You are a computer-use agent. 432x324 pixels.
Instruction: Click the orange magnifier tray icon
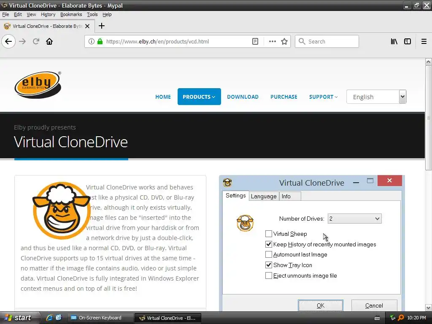click(401, 318)
